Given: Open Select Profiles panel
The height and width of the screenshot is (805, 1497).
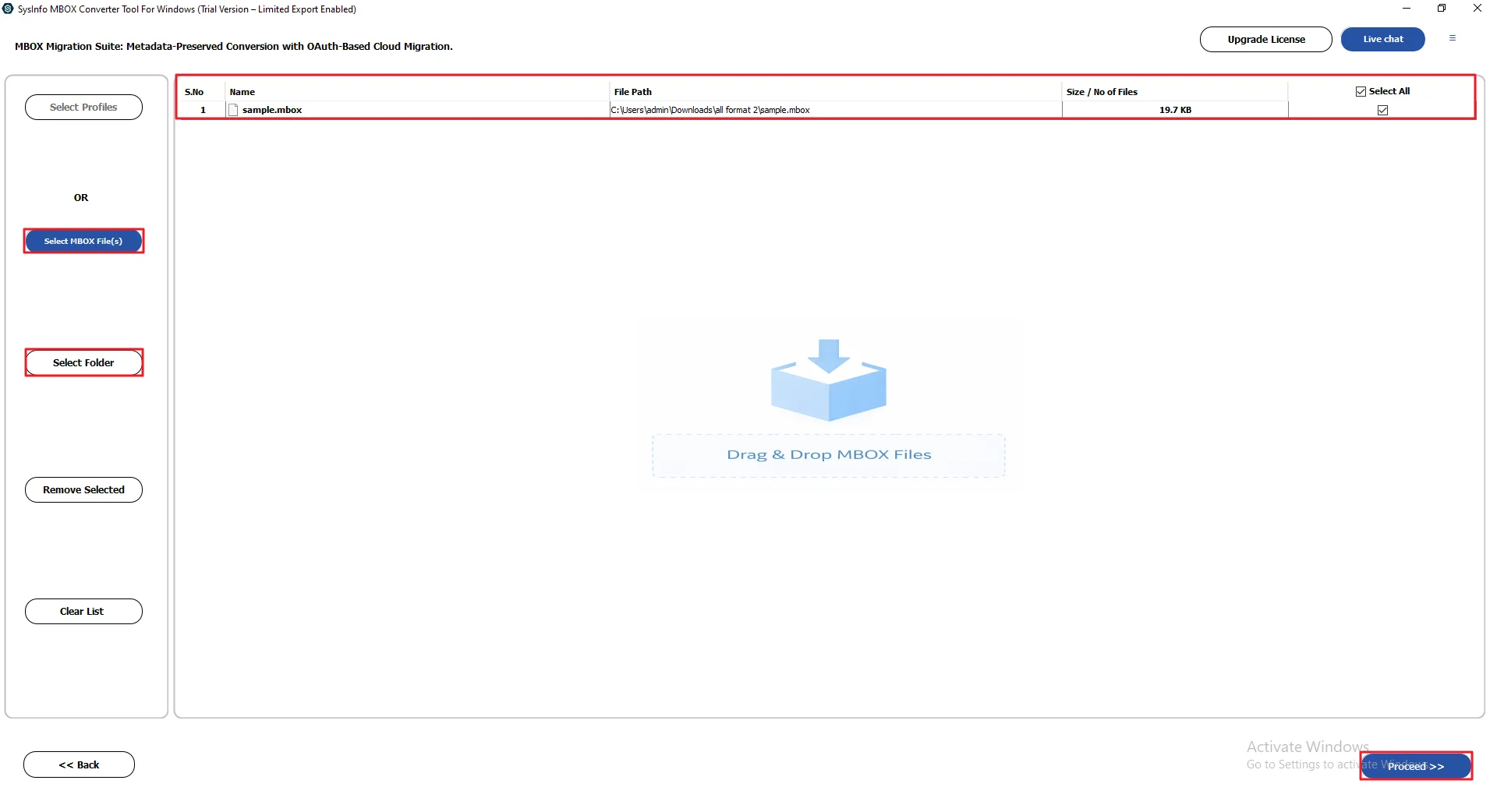Looking at the screenshot, I should point(83,107).
